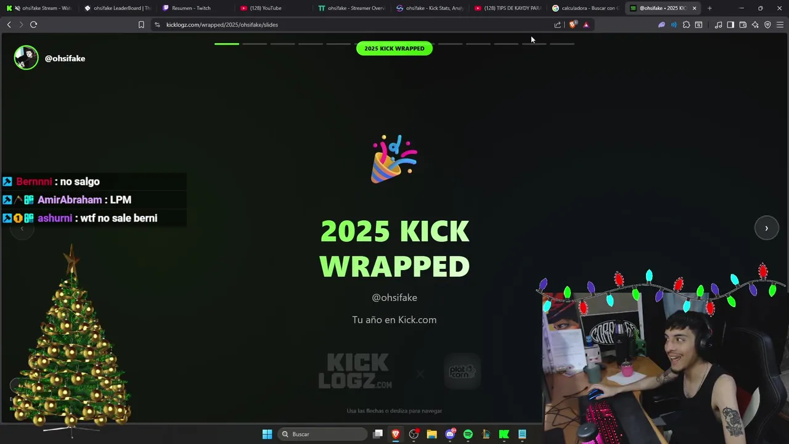The height and width of the screenshot is (444, 789).
Task: Switch to the (128) YouTube tab
Action: point(274,8)
